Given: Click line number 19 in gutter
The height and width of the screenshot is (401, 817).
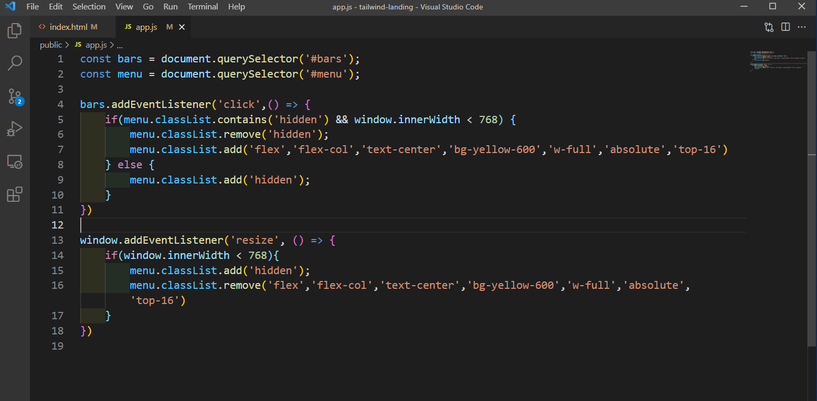Looking at the screenshot, I should pos(58,346).
